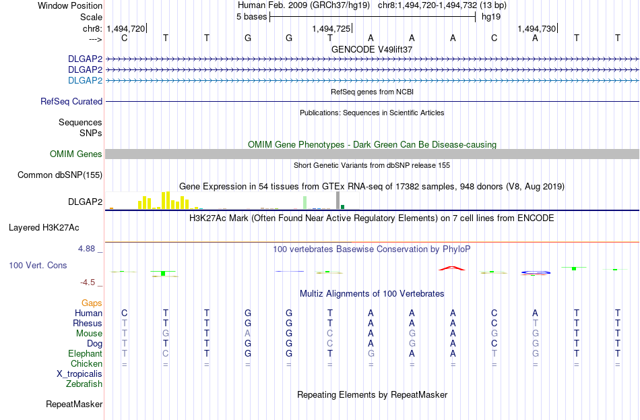Open 100 vertebrates Basewise Conservation by PhyloP title
Screen dimensions: 640x420
[x=372, y=249]
